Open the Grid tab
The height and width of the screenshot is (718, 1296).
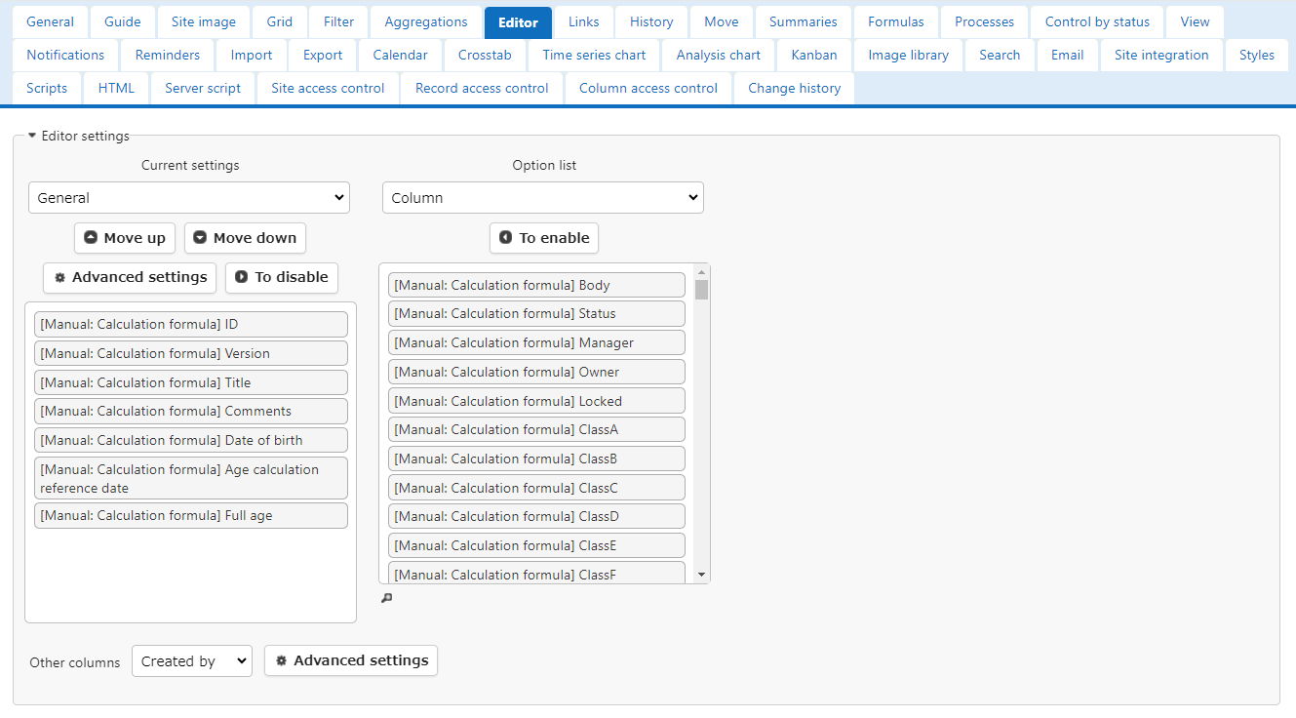click(280, 21)
